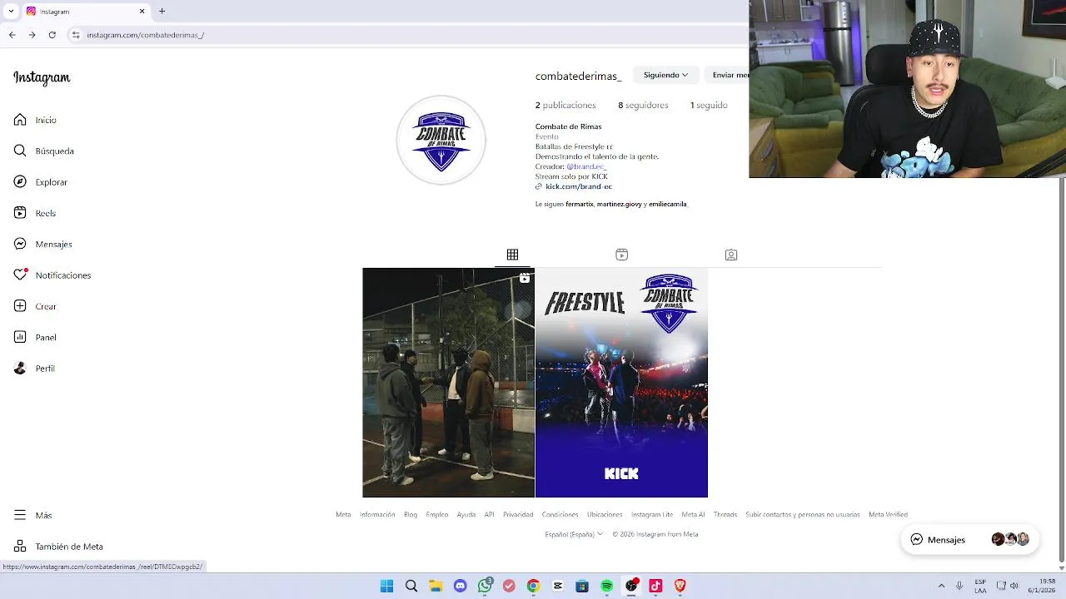Open the Búsqueda search panel
This screenshot has width=1066, height=599.
click(x=43, y=151)
